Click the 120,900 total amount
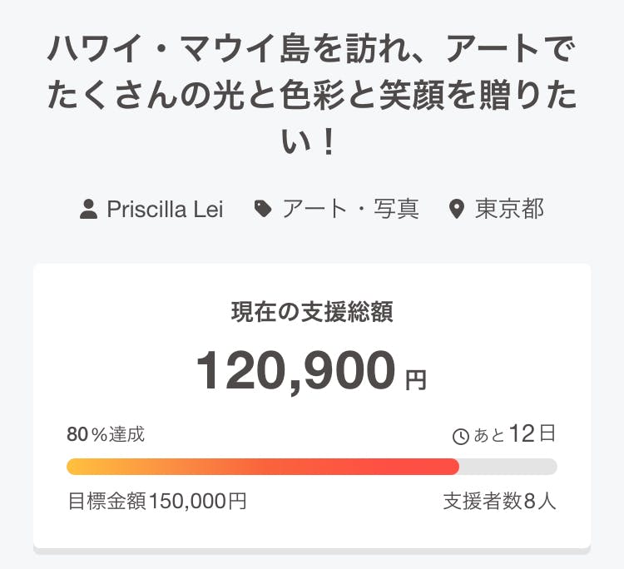This screenshot has width=624, height=569. coord(295,370)
